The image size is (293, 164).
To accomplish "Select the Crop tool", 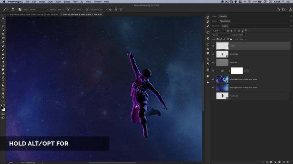I will pyautogui.click(x=3, y=34).
